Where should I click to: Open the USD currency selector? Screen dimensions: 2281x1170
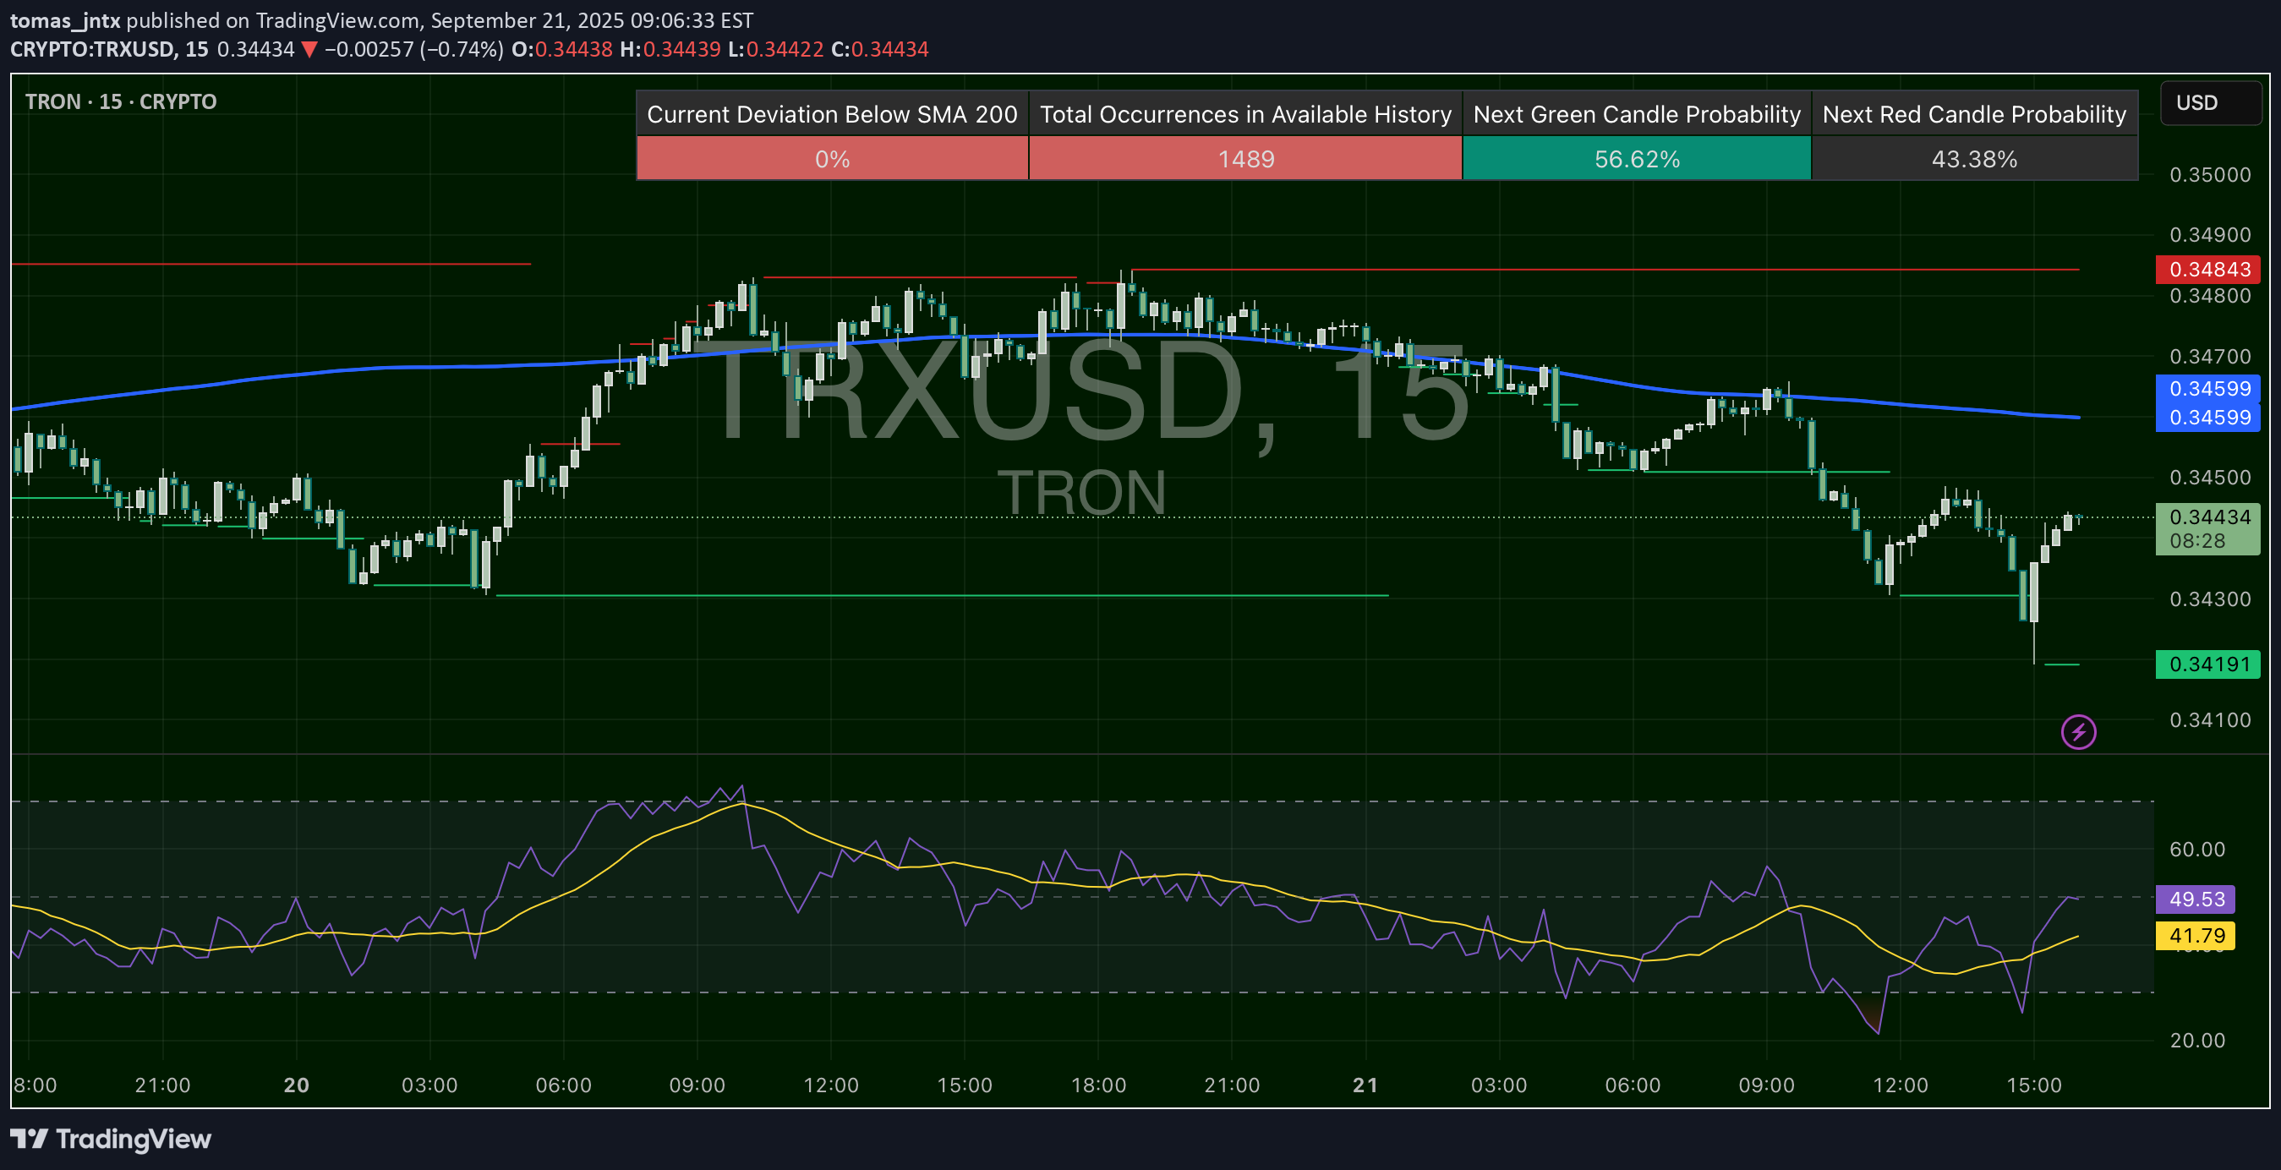point(2211,103)
